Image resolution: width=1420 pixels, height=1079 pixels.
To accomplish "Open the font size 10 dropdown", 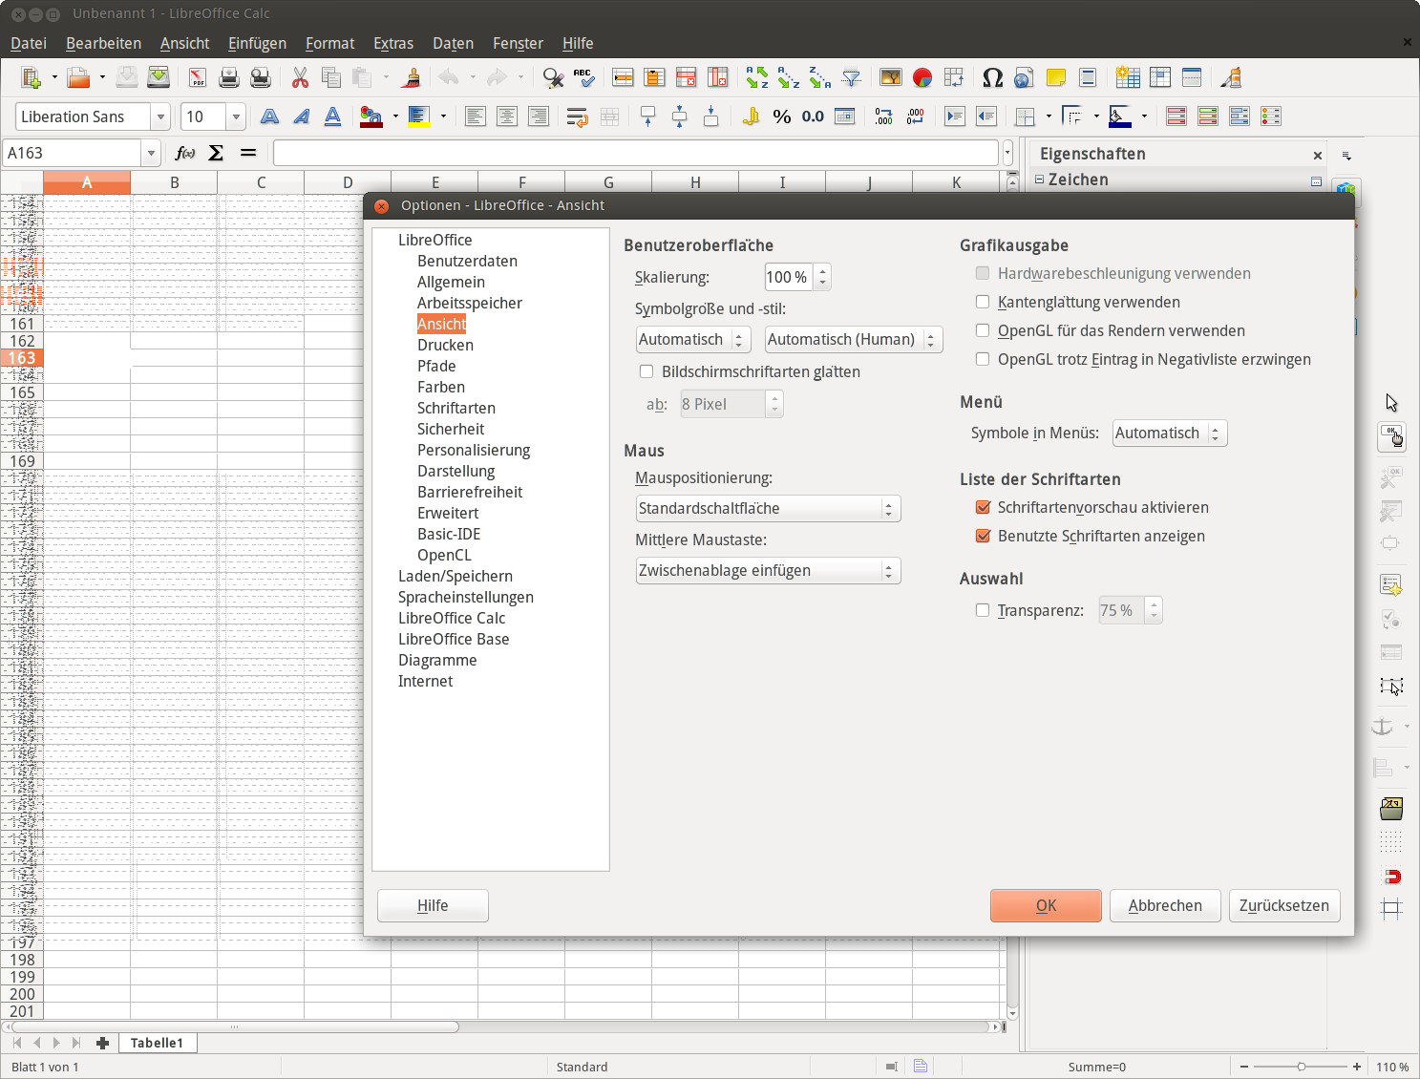I will 236,116.
